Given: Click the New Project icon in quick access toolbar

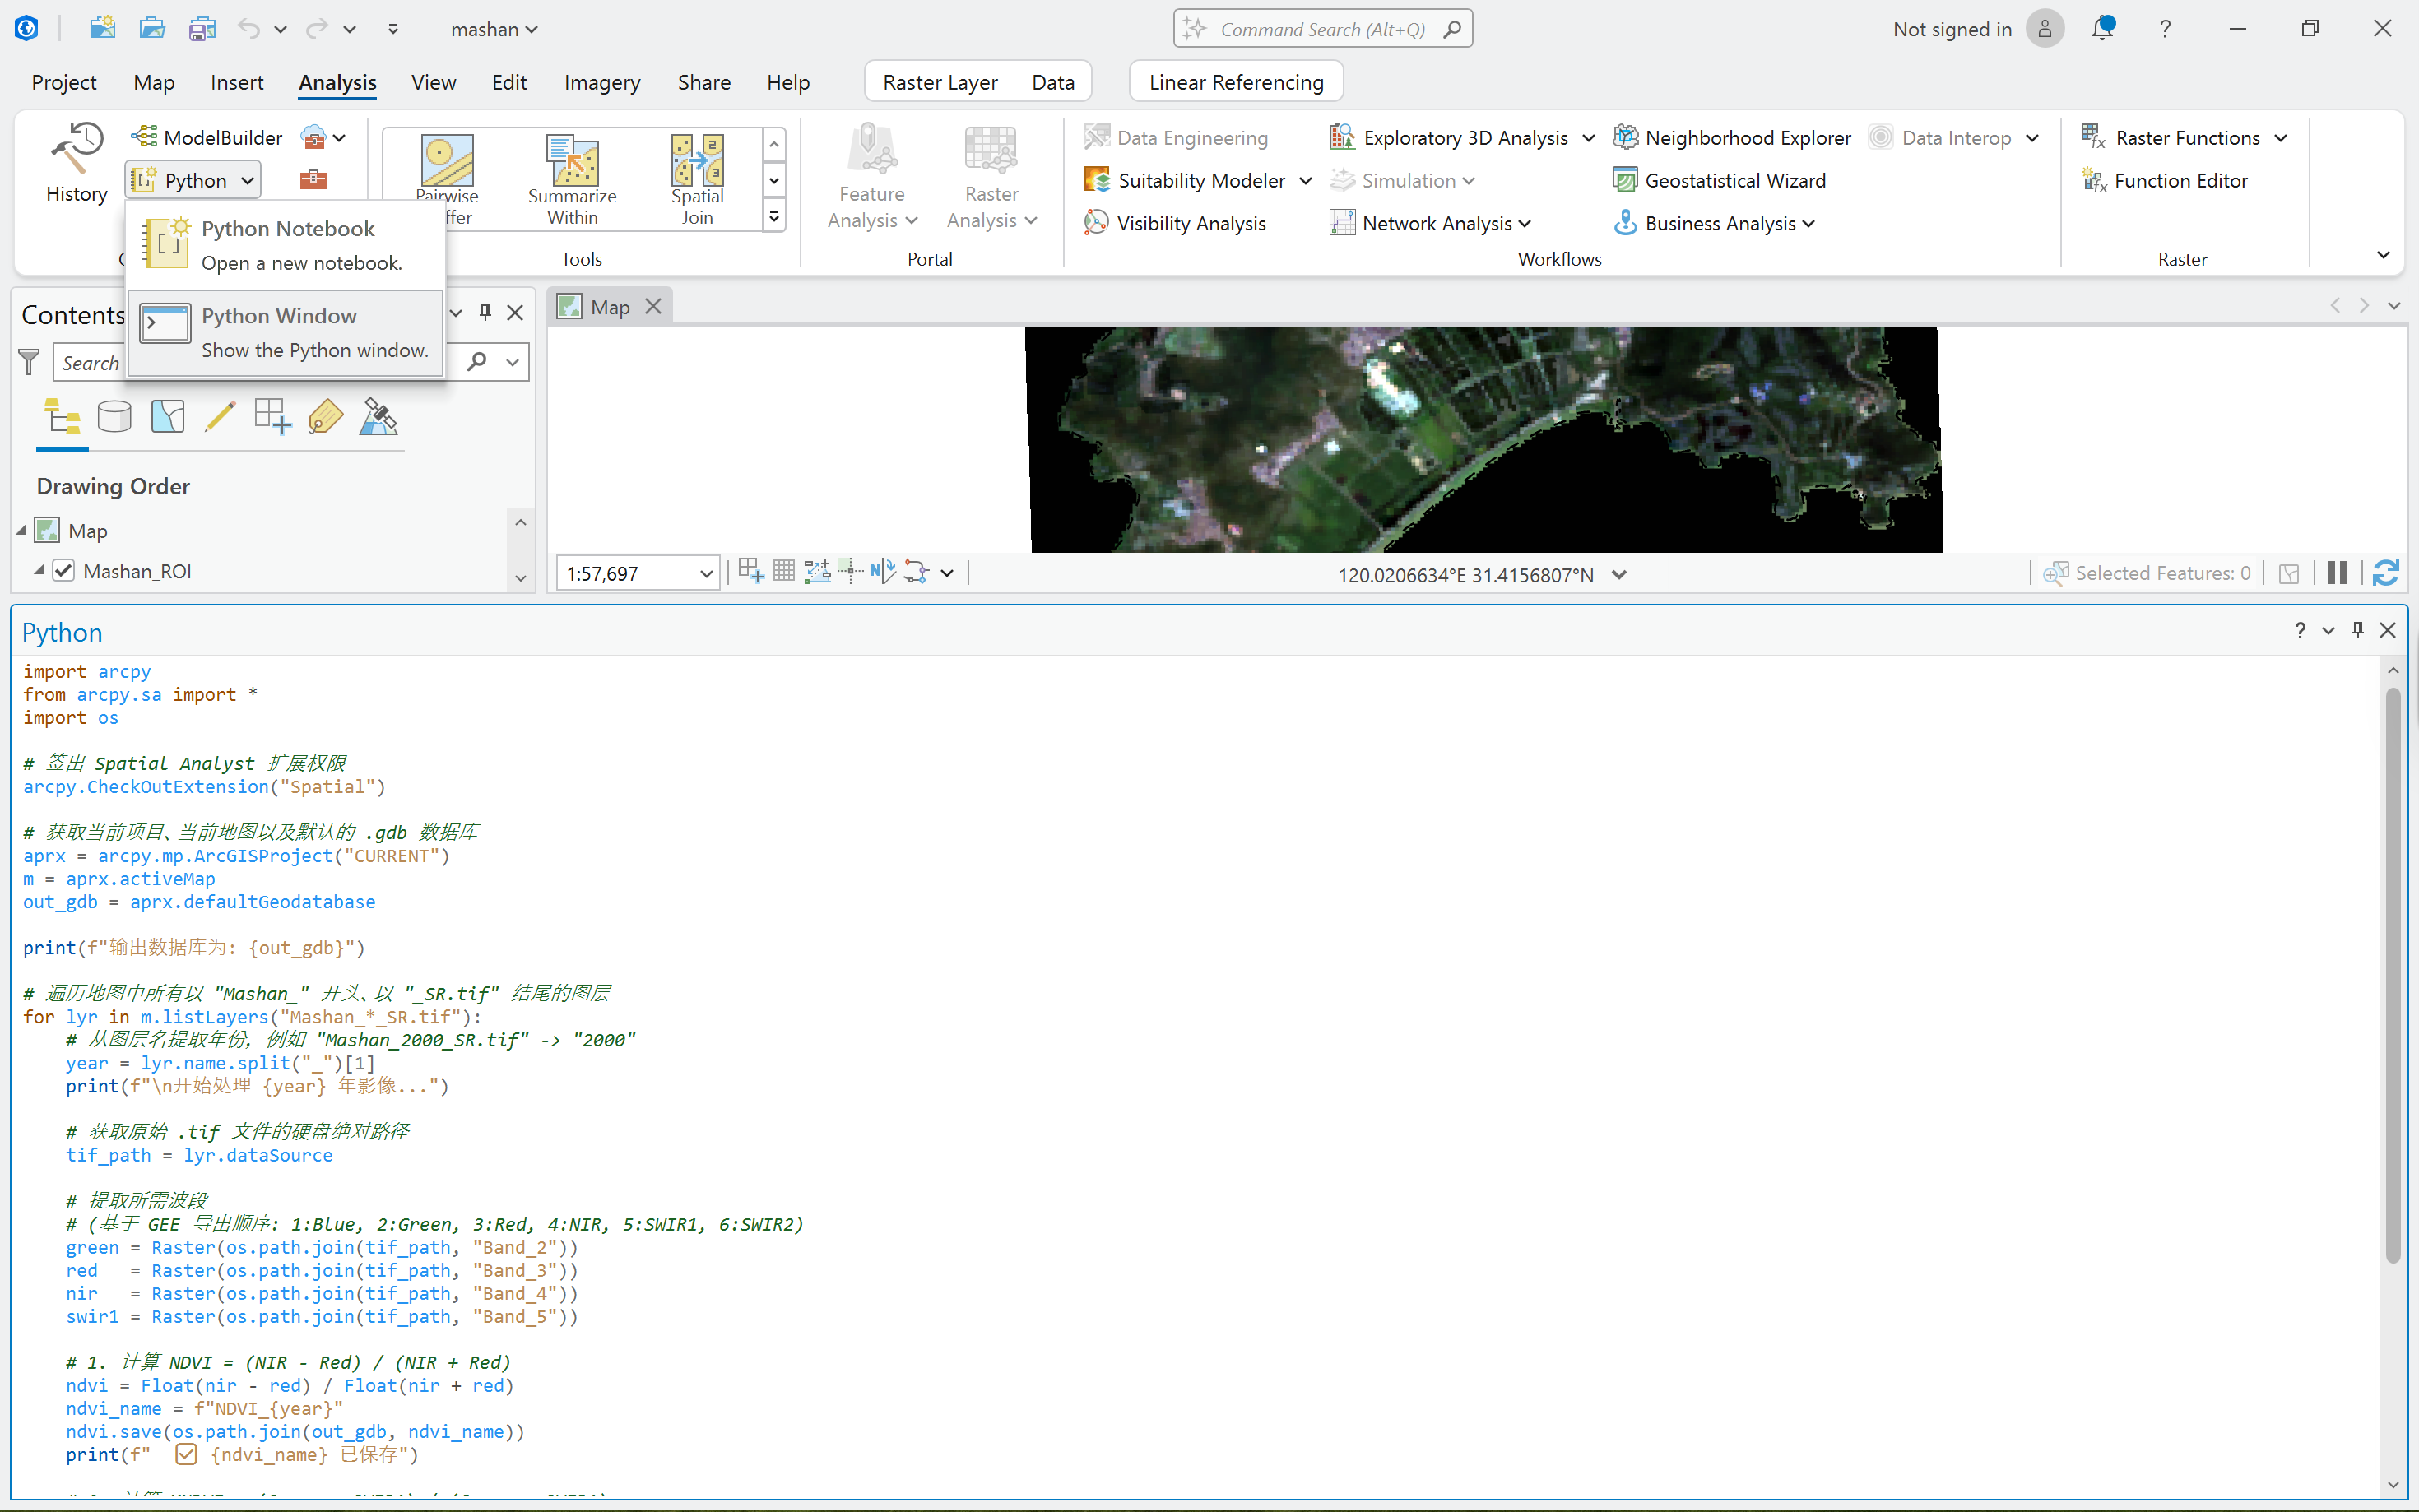Looking at the screenshot, I should 102,28.
